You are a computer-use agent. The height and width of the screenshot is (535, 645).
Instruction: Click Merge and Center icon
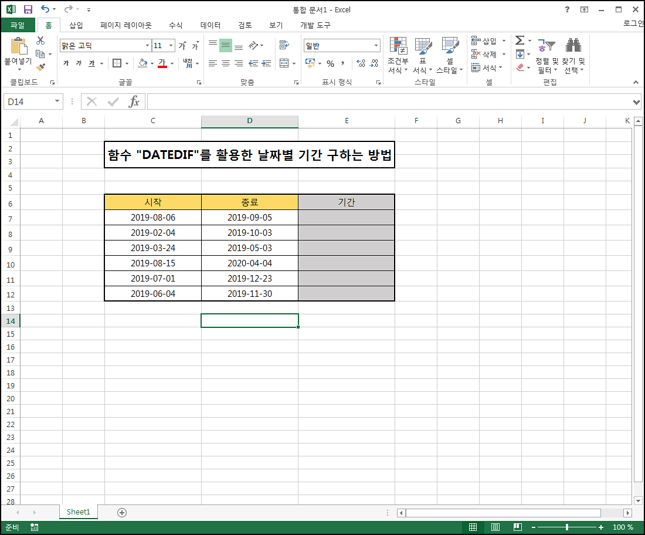pos(284,63)
